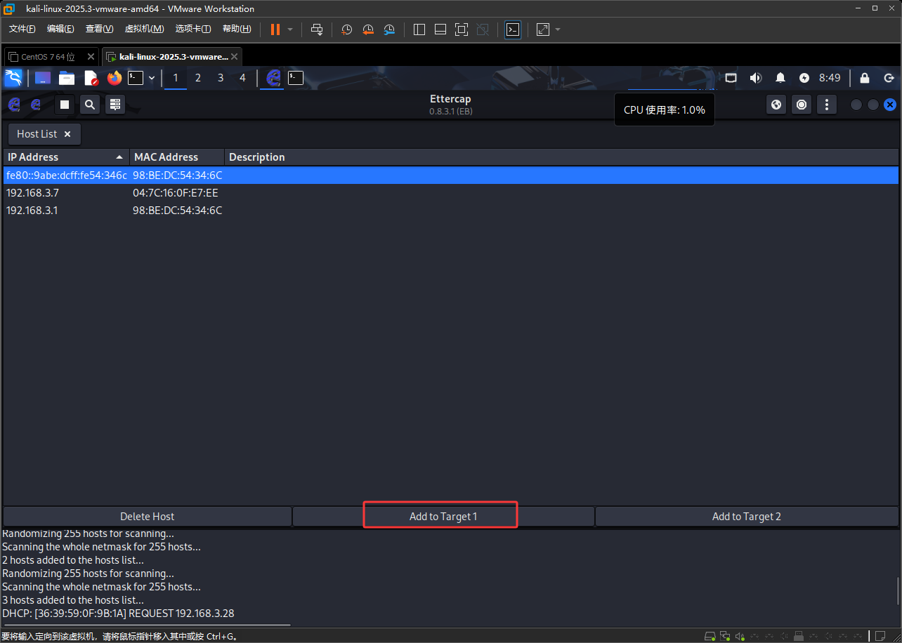
Task: Click the lock screen padlock icon
Action: [x=865, y=78]
